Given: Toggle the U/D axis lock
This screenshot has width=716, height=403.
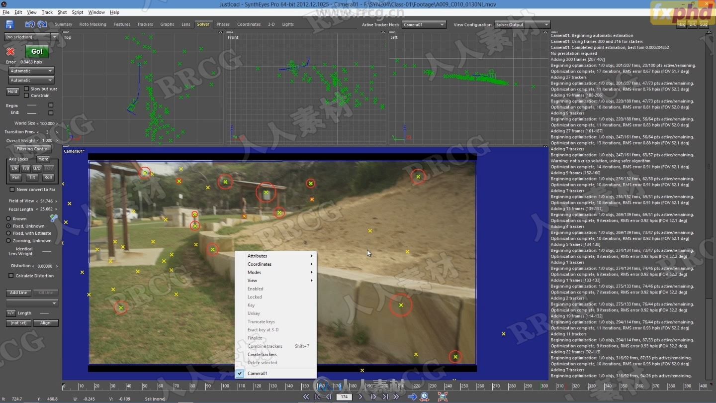Looking at the screenshot, I should (37, 168).
